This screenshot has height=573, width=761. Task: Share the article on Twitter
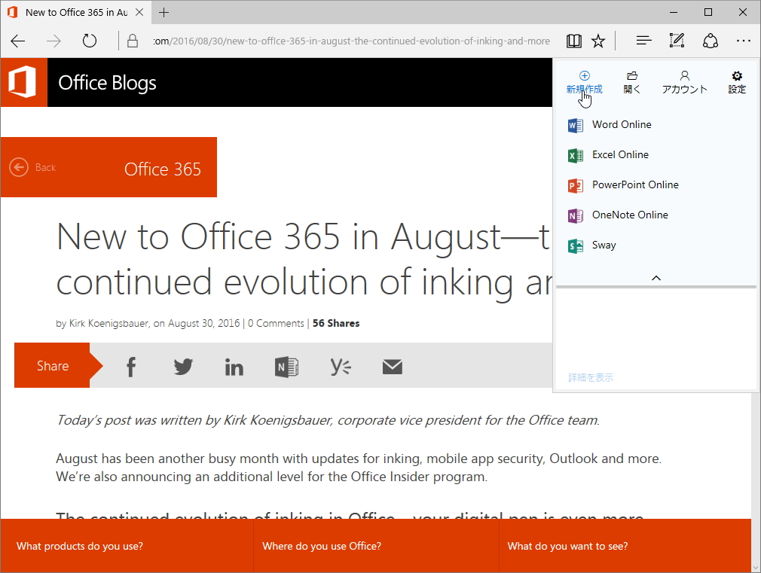pyautogui.click(x=182, y=367)
